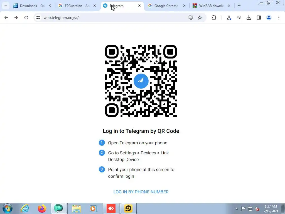
Task: Close the WinRAR download tab
Action: pyautogui.click(x=229, y=6)
